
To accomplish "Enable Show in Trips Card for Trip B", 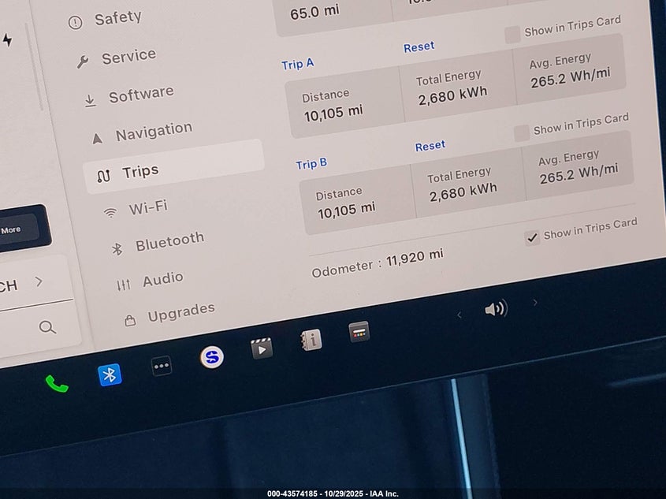I will (521, 132).
